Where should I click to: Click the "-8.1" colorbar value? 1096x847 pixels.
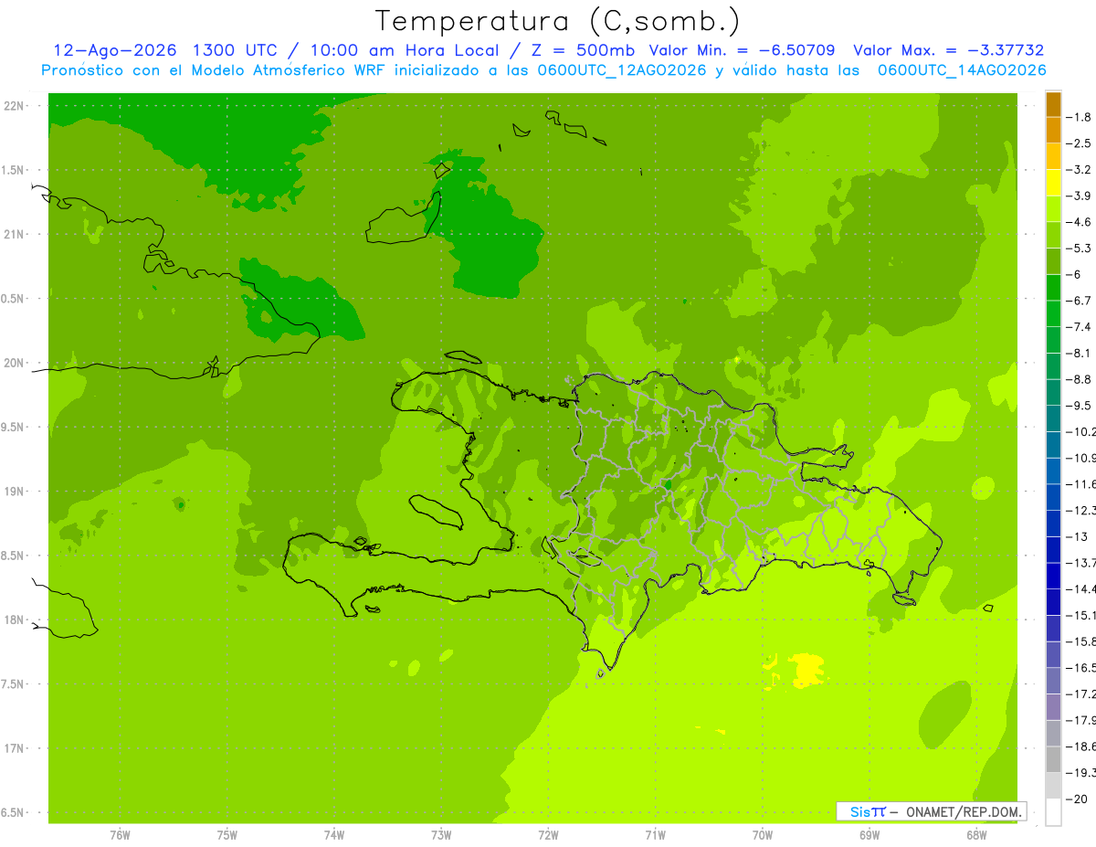(x=1080, y=354)
